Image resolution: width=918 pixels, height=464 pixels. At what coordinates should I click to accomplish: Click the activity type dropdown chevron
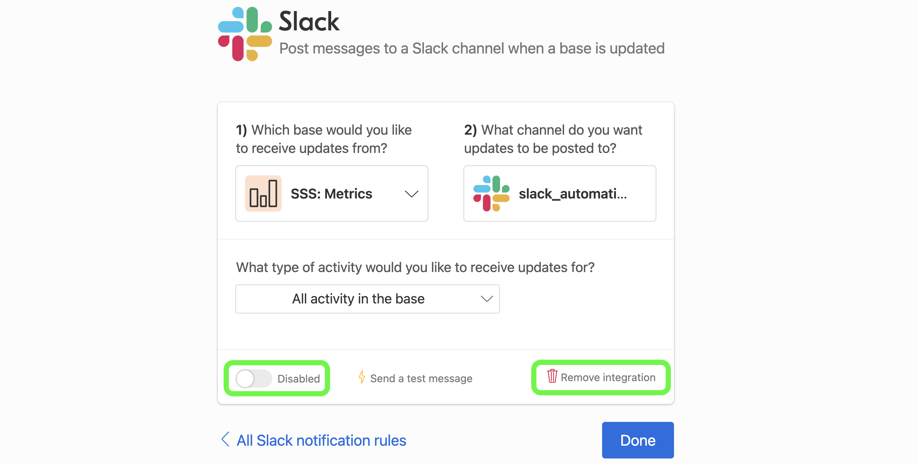point(487,299)
